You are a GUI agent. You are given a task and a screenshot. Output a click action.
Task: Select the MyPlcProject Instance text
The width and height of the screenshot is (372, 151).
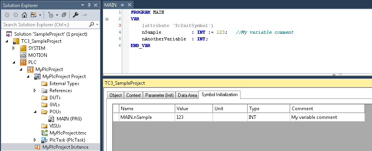[65, 147]
